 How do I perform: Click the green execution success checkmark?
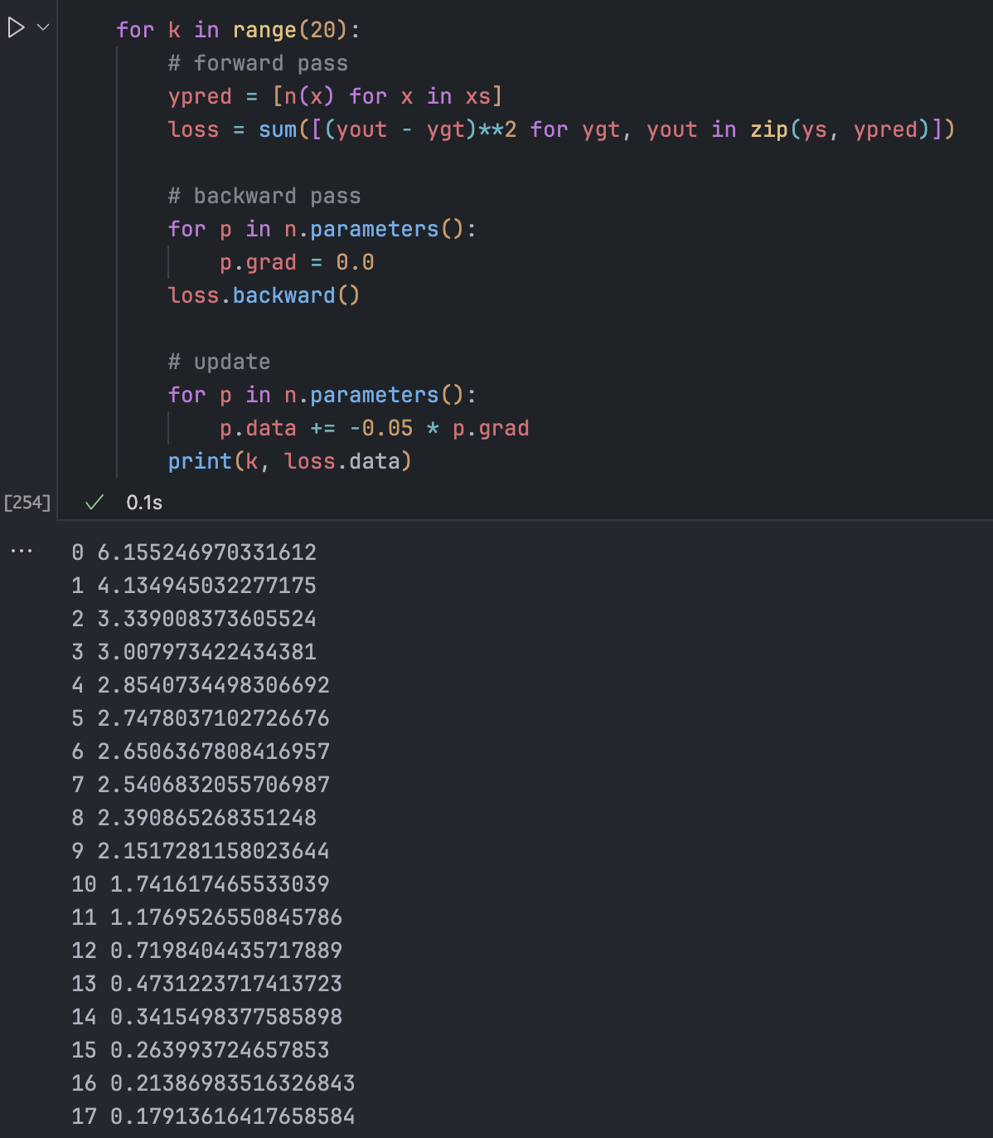click(94, 502)
